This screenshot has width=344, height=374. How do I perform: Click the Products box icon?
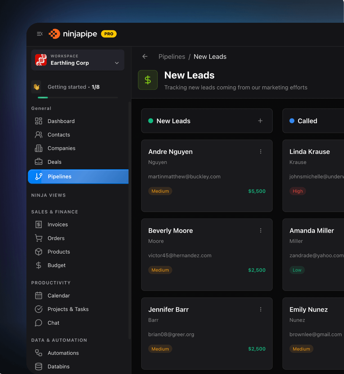[x=39, y=252]
